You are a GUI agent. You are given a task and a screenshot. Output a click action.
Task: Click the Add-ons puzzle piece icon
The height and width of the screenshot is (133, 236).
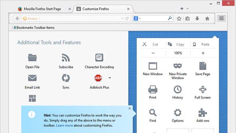tap(202, 113)
